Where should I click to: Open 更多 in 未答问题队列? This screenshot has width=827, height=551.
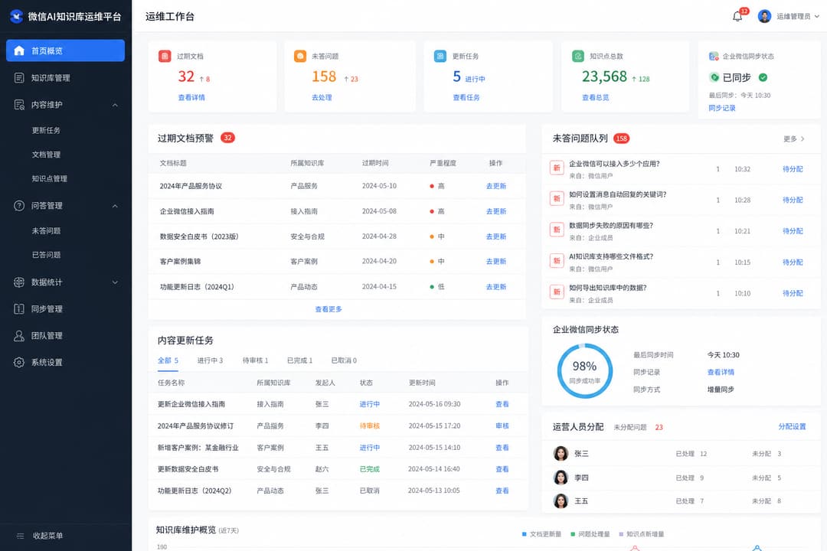pos(794,139)
